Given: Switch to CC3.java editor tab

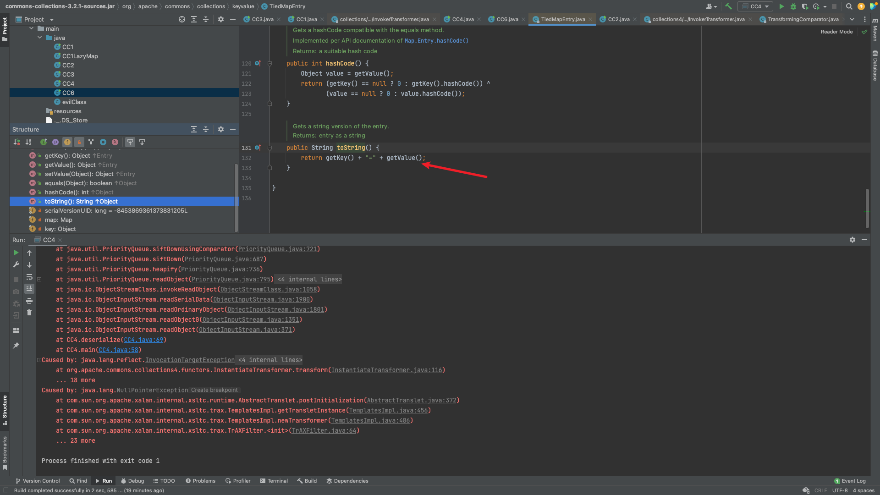Looking at the screenshot, I should click(262, 19).
